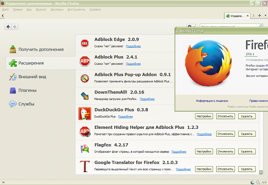Viewport: 268px width, 185px height.
Task: Open the Файл menu
Action: [x=6, y=10]
